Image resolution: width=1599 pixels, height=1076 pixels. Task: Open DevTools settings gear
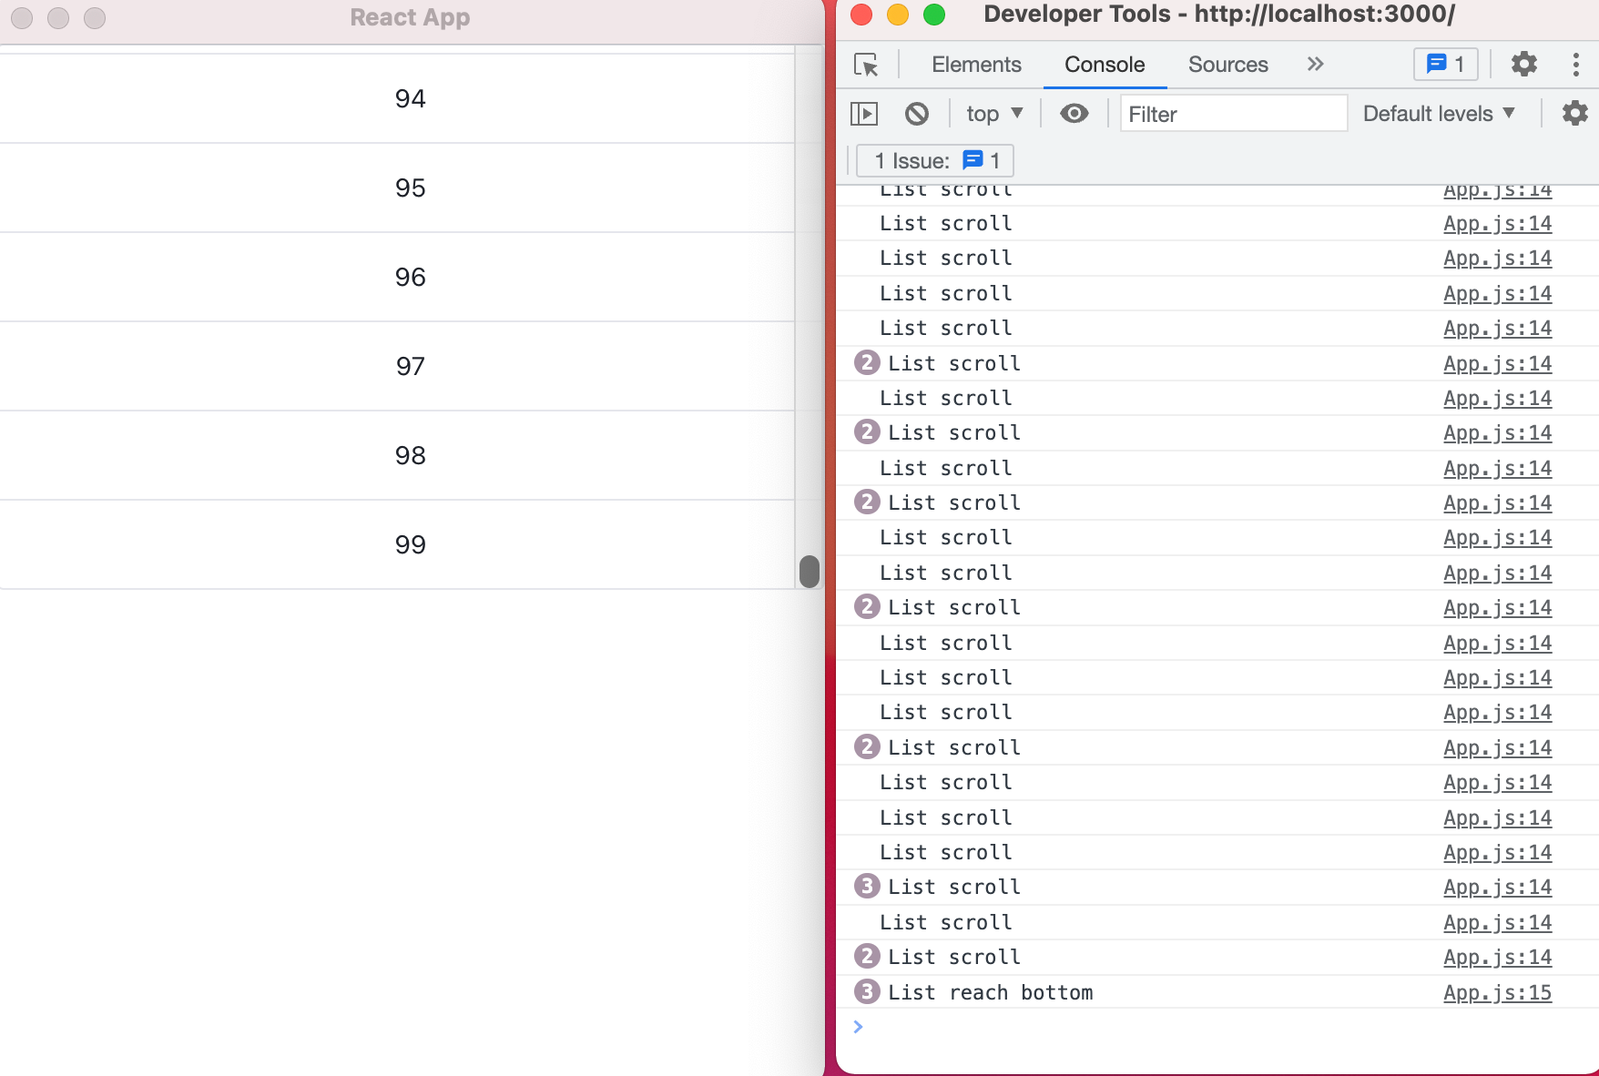[1523, 64]
